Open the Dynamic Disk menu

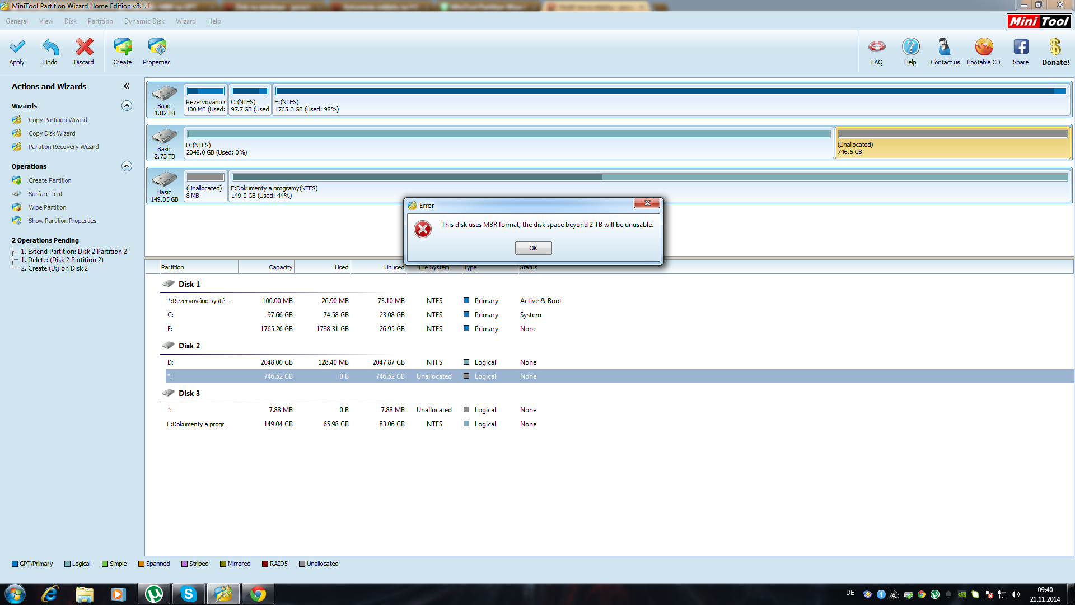144,21
